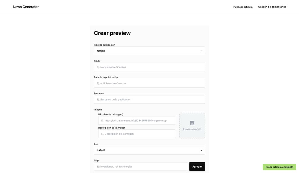Open Gestión de comentarios from the navigation
The image size is (299, 173).
272,7
